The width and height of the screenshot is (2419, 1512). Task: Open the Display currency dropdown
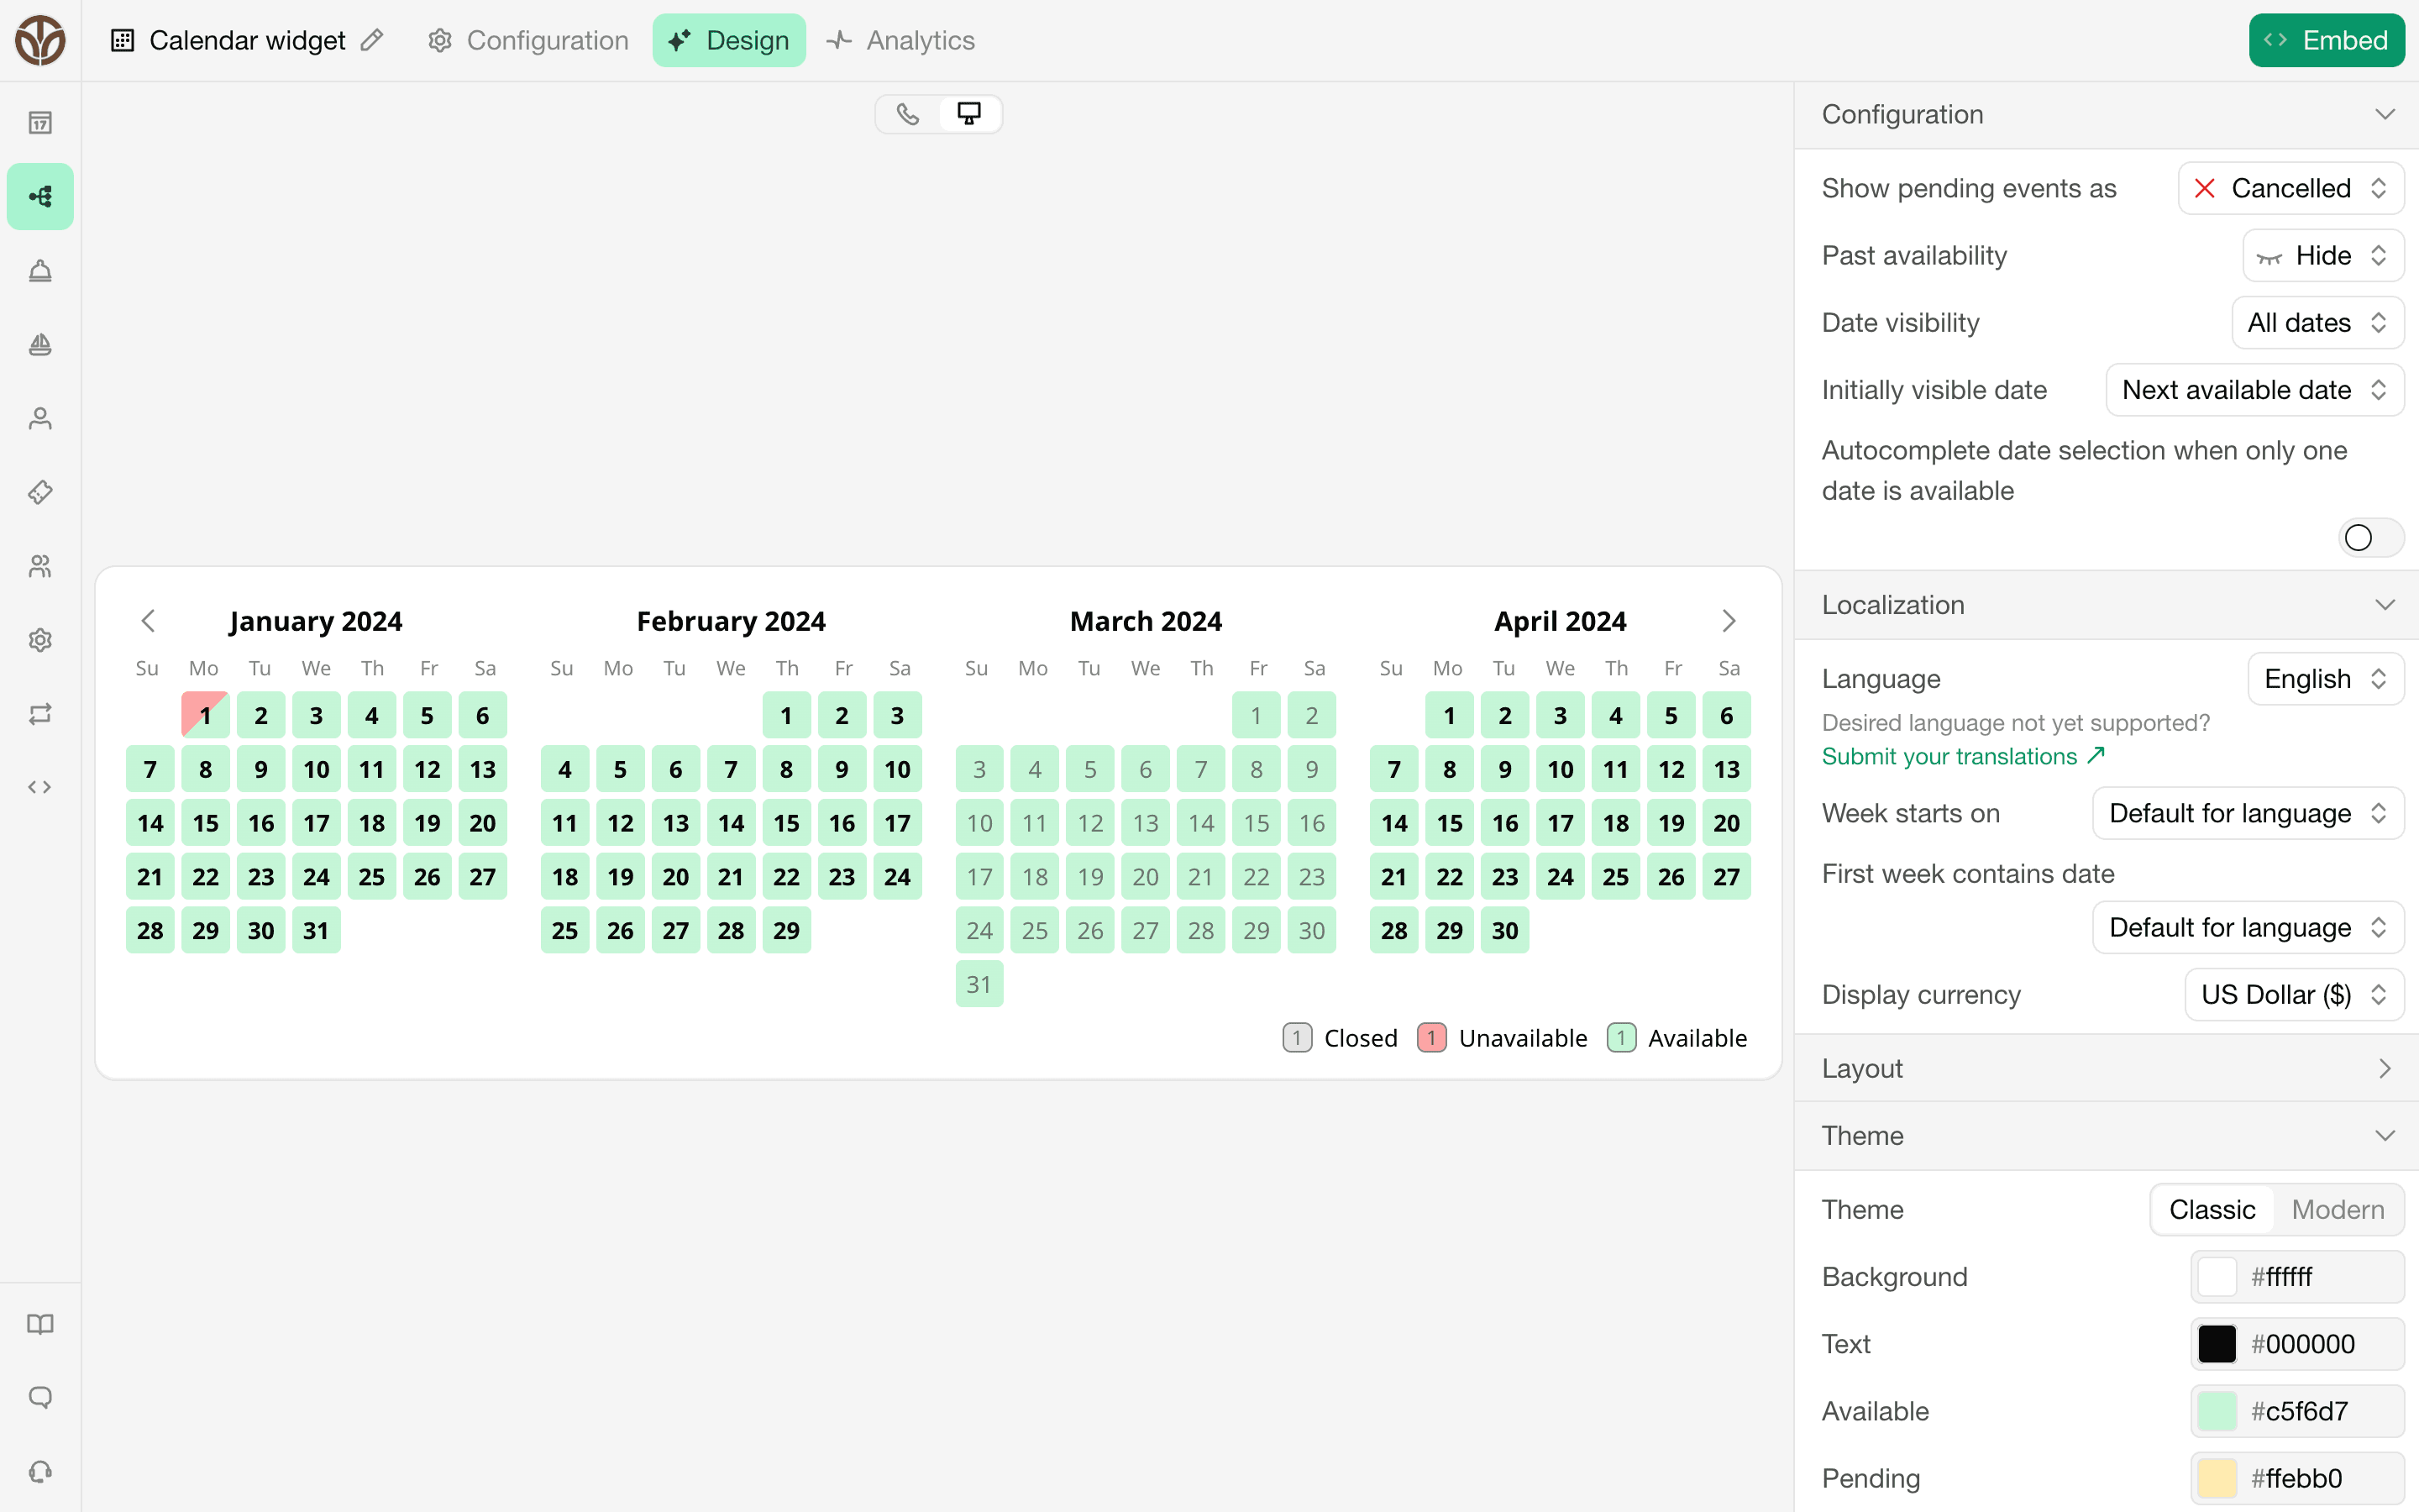2293,995
